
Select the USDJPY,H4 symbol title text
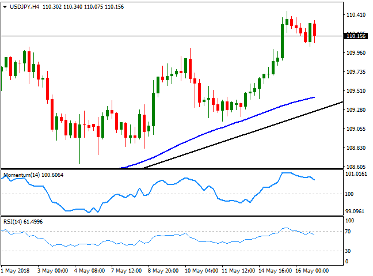[25, 7]
